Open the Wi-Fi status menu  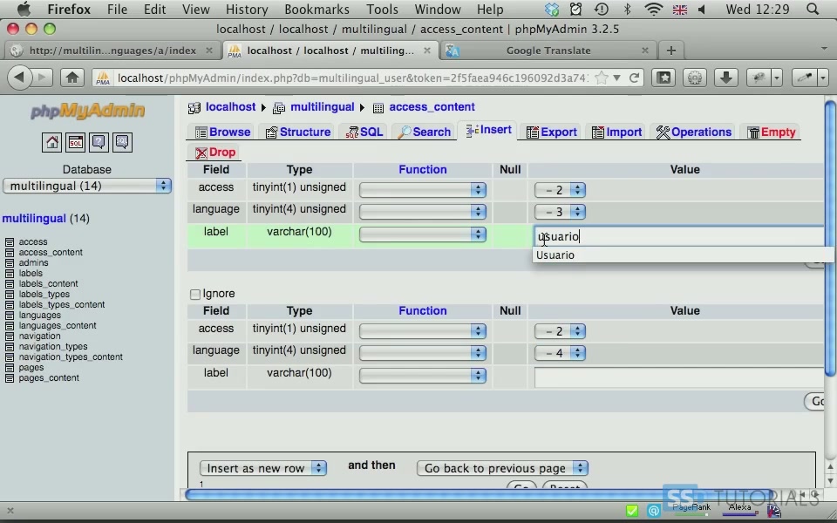click(x=653, y=9)
